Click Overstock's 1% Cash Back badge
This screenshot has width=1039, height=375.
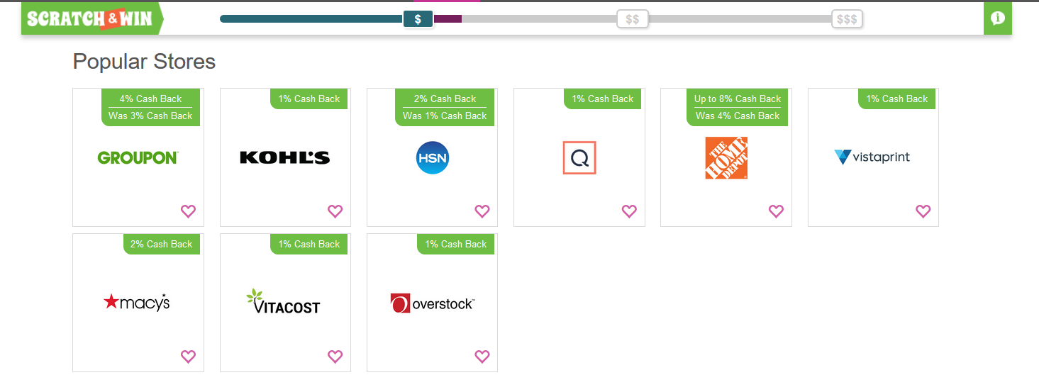(456, 244)
